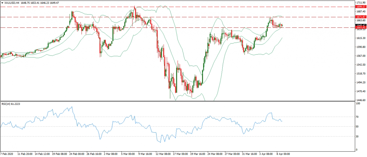Click the triangle arrow before XAUUSD,H4

[x=2, y=3]
